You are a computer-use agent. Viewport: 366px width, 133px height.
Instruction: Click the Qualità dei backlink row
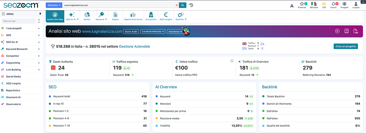pos(311,126)
